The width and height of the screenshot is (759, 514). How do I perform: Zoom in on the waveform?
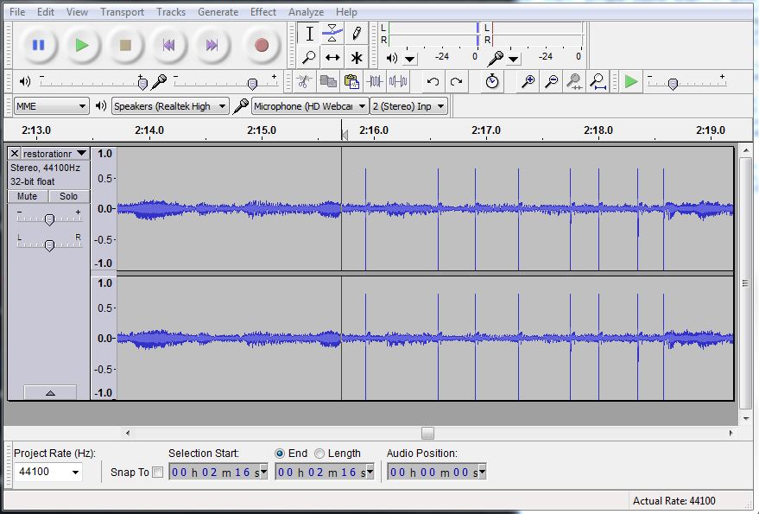click(x=528, y=81)
